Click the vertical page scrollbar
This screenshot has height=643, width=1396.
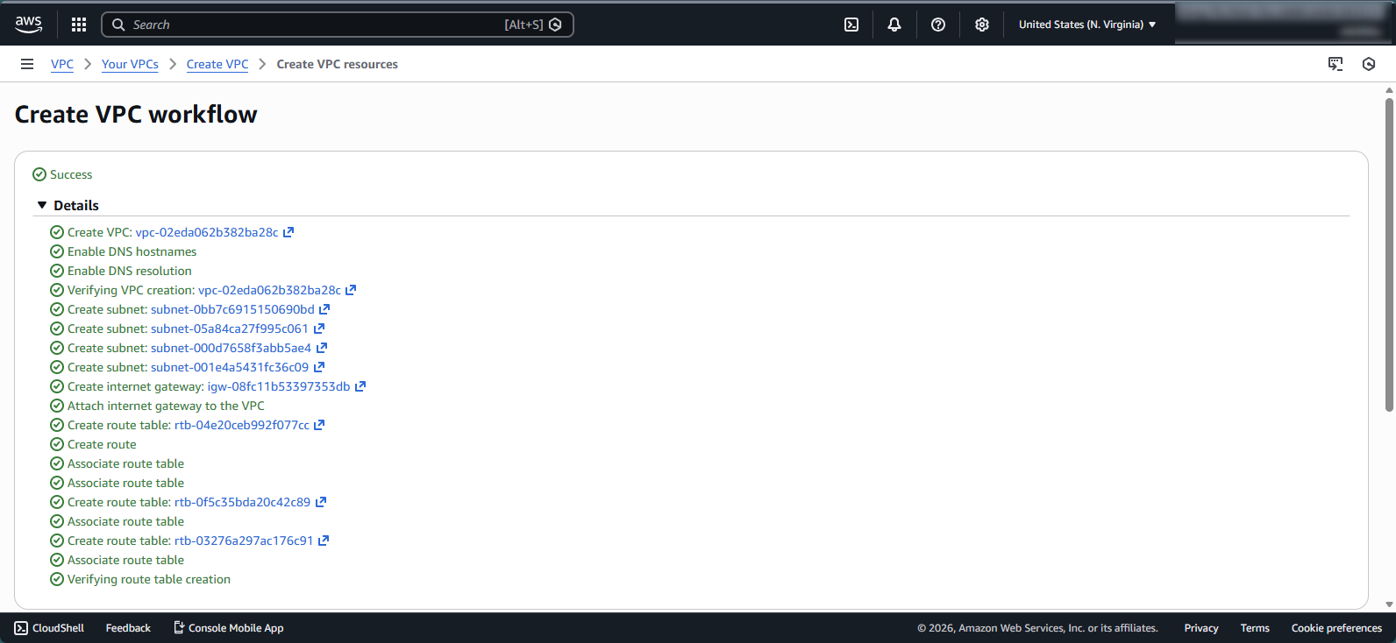pyautogui.click(x=1389, y=254)
